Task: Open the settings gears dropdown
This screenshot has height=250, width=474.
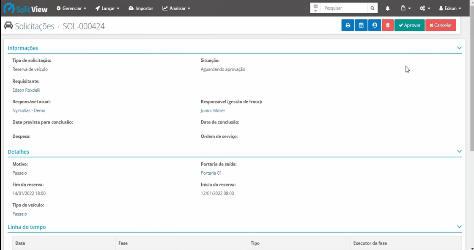Action: (425, 8)
